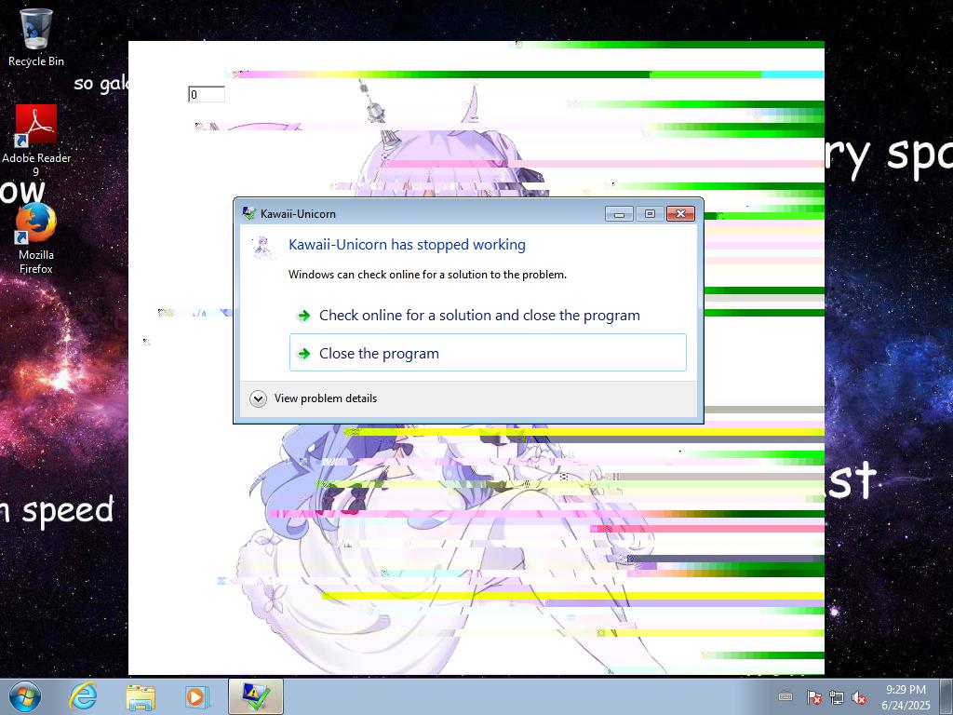Viewport: 953px width, 715px height.
Task: Open Windows Media Player from the taskbar
Action: (197, 696)
